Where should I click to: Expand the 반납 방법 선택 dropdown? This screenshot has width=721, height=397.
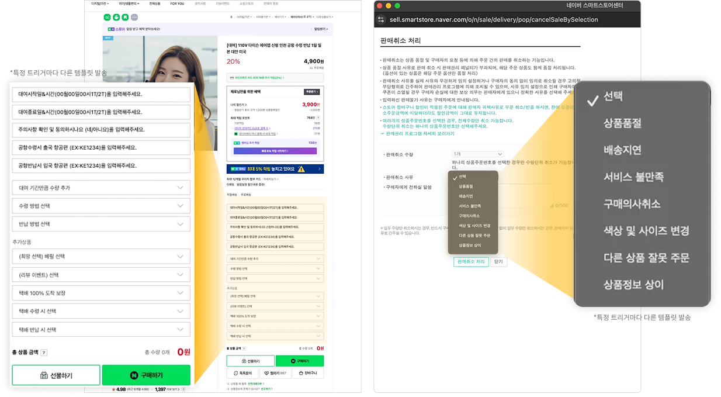coord(99,224)
